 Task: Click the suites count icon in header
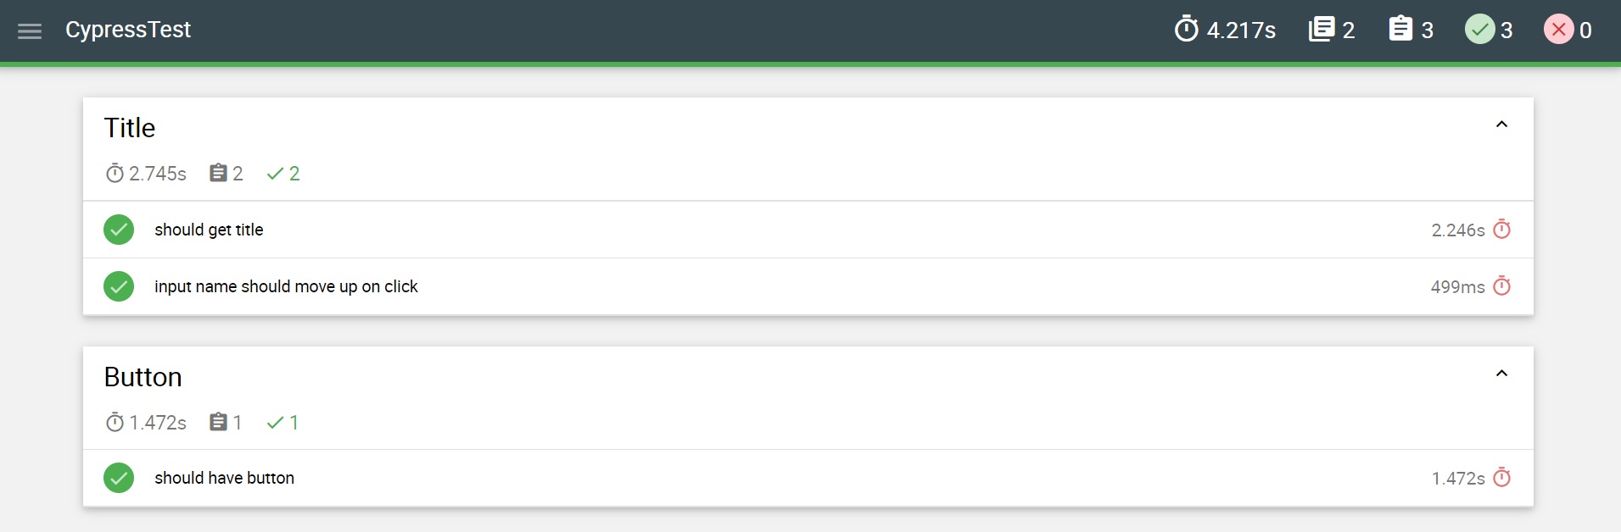[1322, 30]
